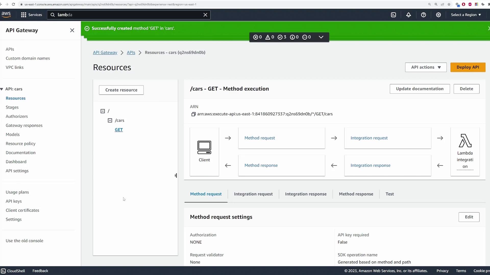This screenshot has width=490, height=275.
Task: Collapse the root / resource node
Action: (103, 111)
